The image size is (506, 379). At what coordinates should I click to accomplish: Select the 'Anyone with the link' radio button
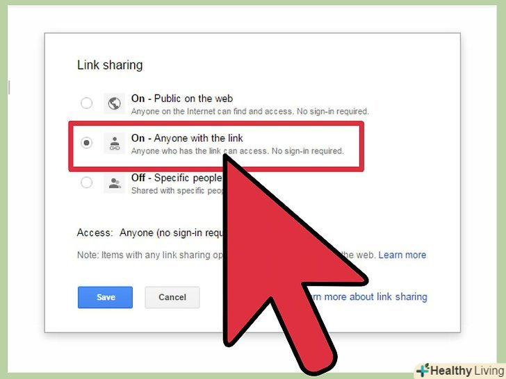(x=86, y=142)
